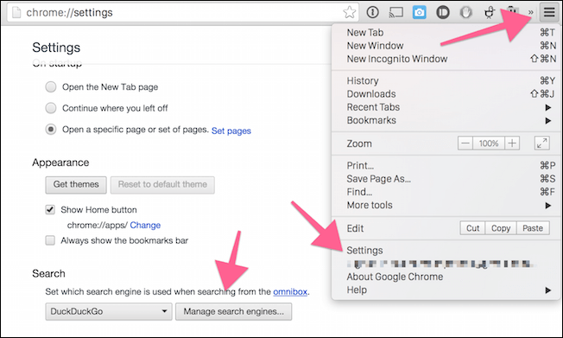This screenshot has height=338, width=563.
Task: Click the Search section heading
Action: 49,274
